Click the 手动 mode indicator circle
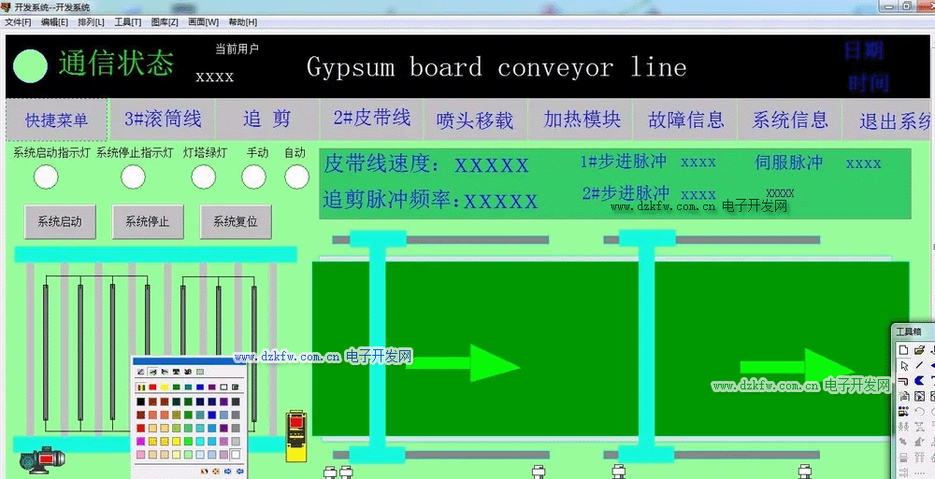The image size is (935, 479). [253, 176]
